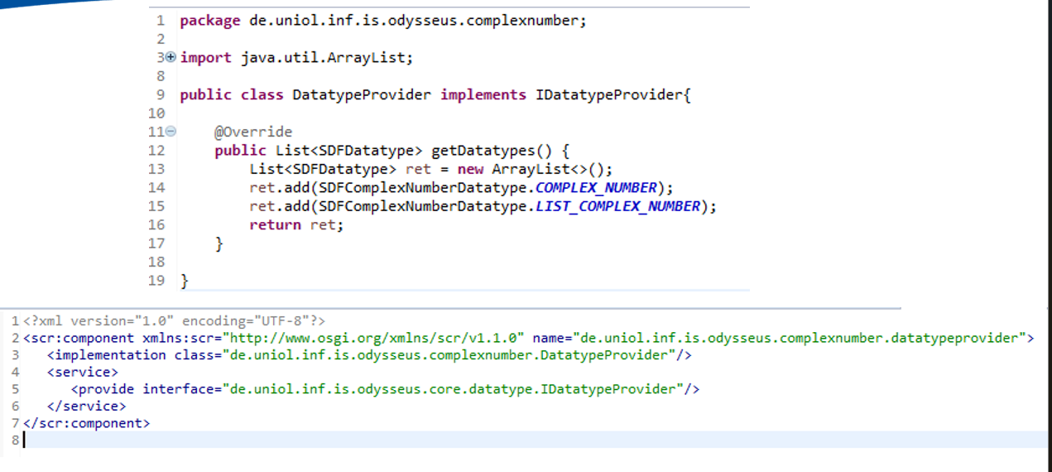Click the LIST_COMPLEX_NUMBER constant
The image size is (1052, 472).
click(617, 206)
